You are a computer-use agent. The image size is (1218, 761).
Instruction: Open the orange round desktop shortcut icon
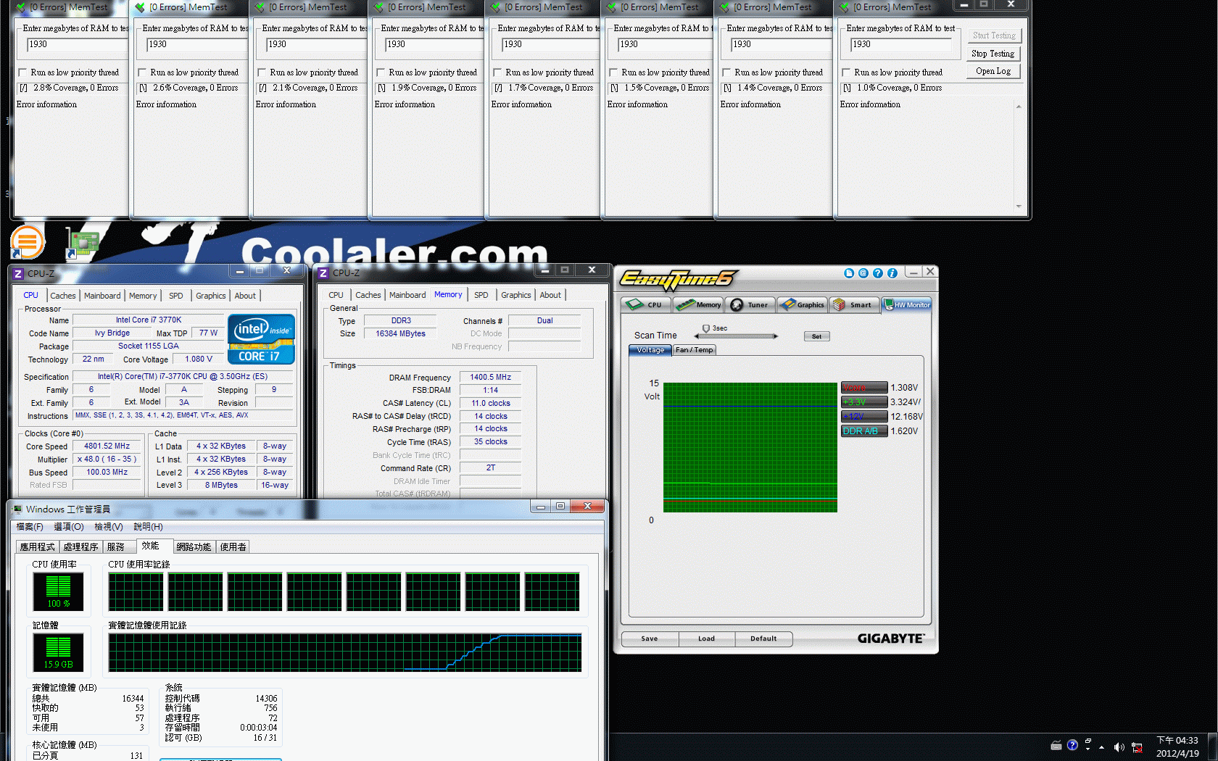[28, 242]
